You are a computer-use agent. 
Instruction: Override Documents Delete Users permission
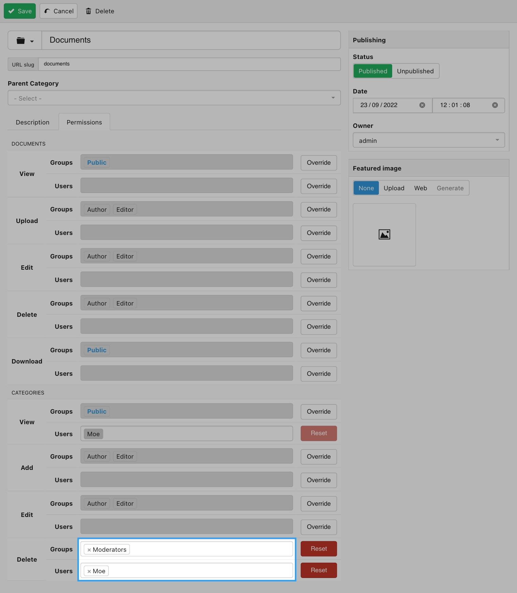point(319,327)
